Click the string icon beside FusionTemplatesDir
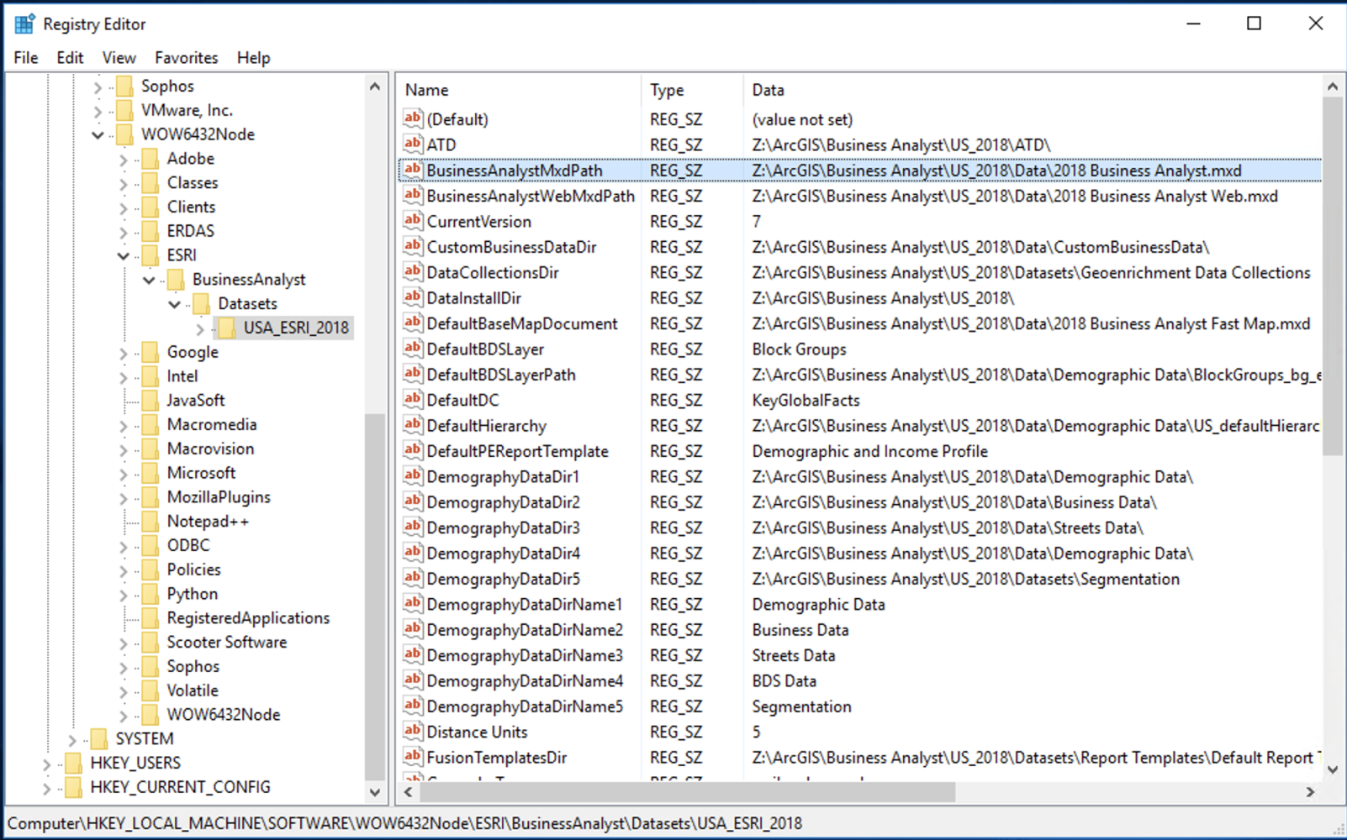The height and width of the screenshot is (840, 1347). pos(412,756)
